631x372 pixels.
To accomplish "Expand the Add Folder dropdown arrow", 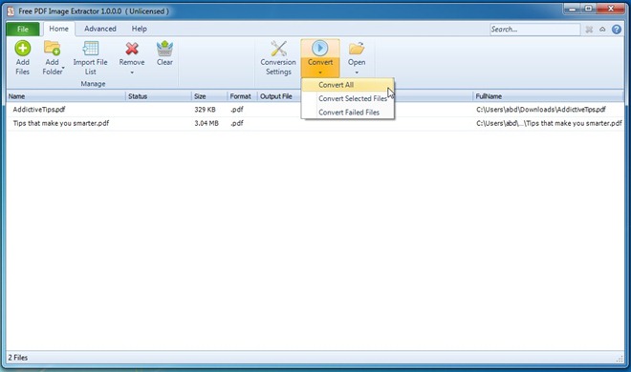I will click(63, 69).
